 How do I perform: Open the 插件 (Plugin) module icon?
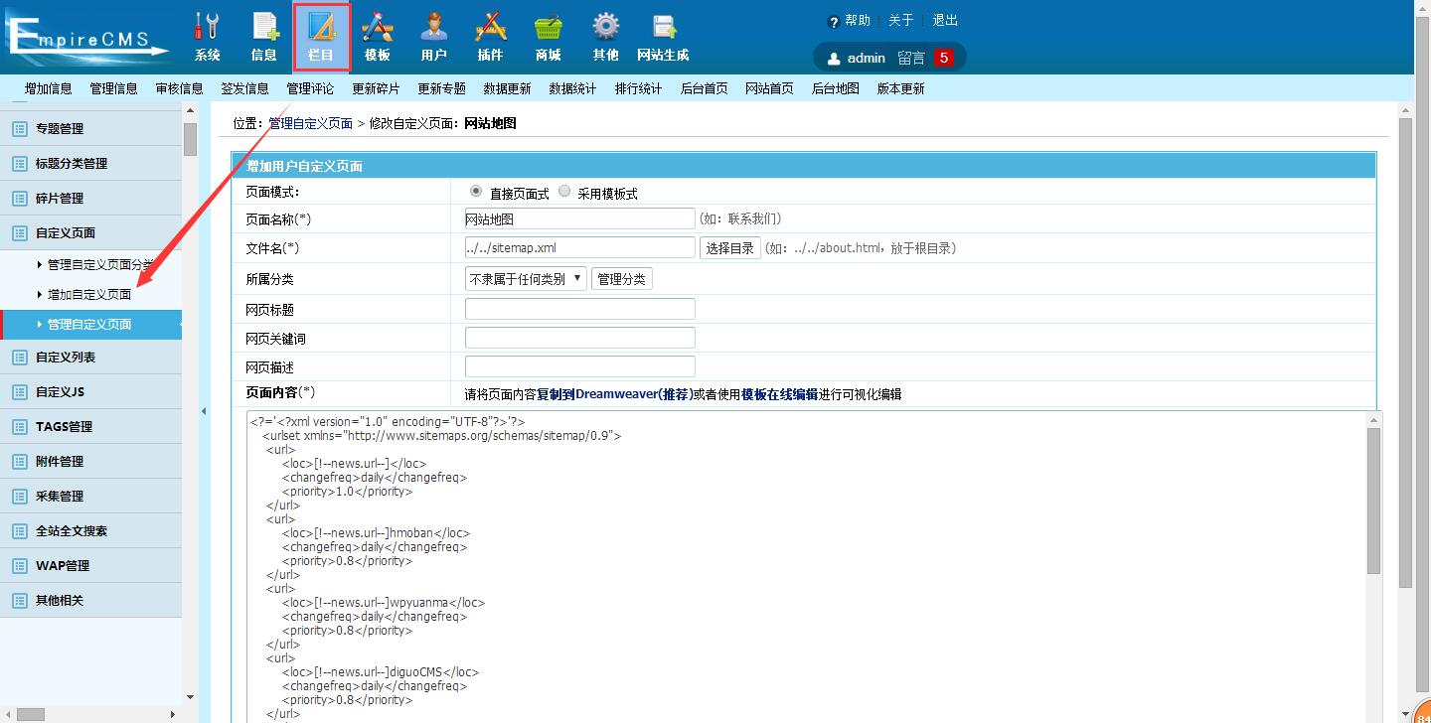point(490,37)
